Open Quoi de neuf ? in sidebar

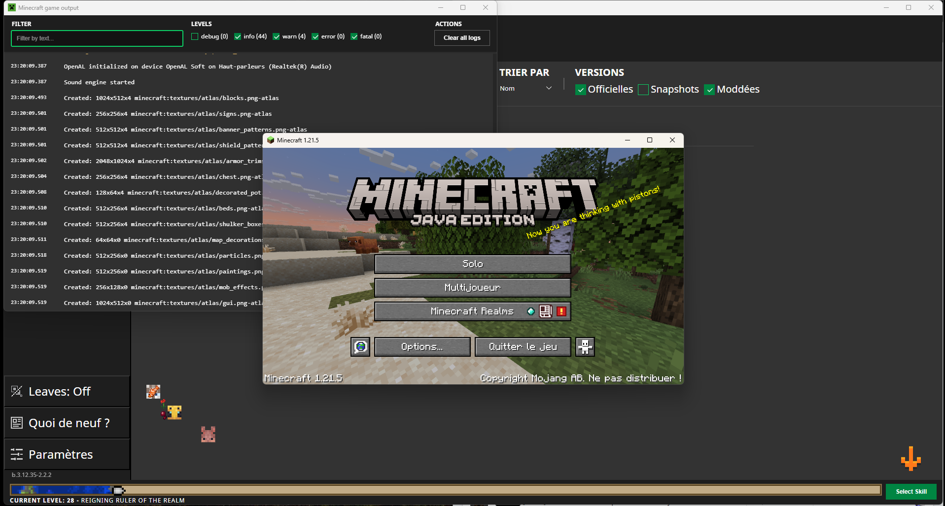tap(67, 423)
